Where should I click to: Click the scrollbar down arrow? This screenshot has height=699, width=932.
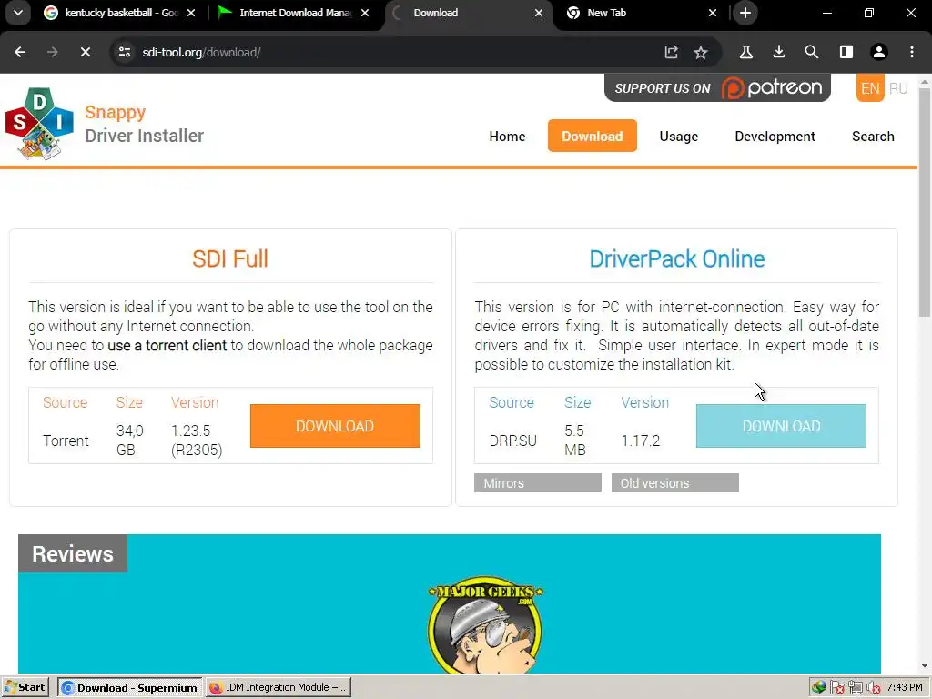(925, 665)
